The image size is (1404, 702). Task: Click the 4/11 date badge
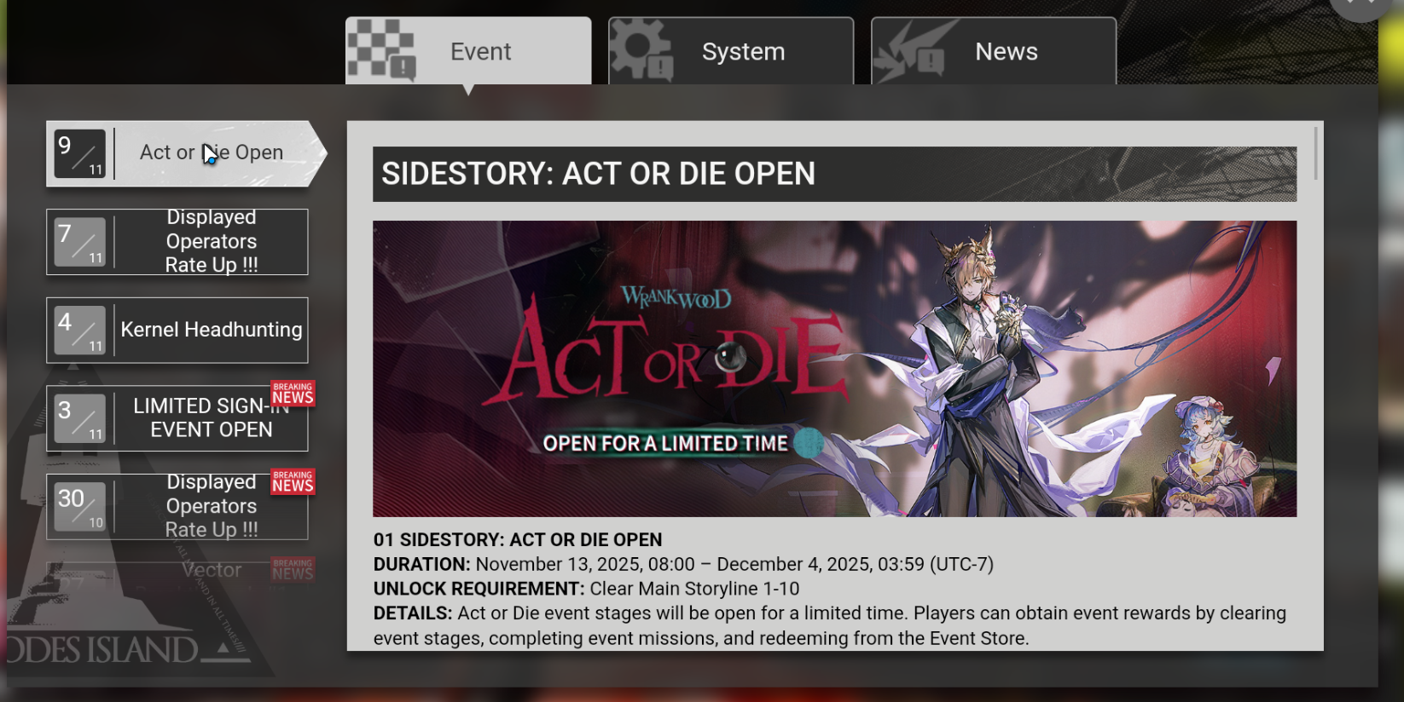tap(80, 331)
